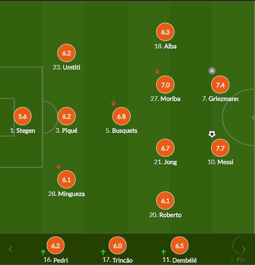Click the '23. Umtiti' player name
This screenshot has width=255, height=265.
pos(67,67)
